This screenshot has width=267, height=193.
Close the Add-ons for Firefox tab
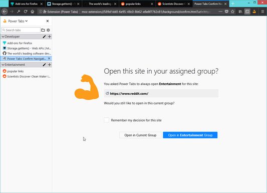click(x=42, y=4)
